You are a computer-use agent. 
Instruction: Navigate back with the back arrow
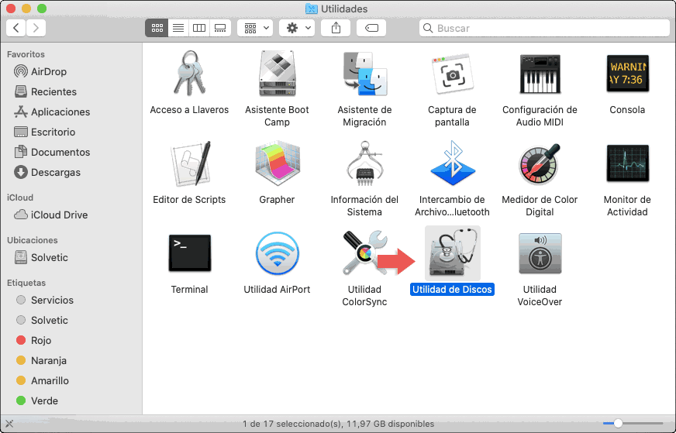[16, 28]
